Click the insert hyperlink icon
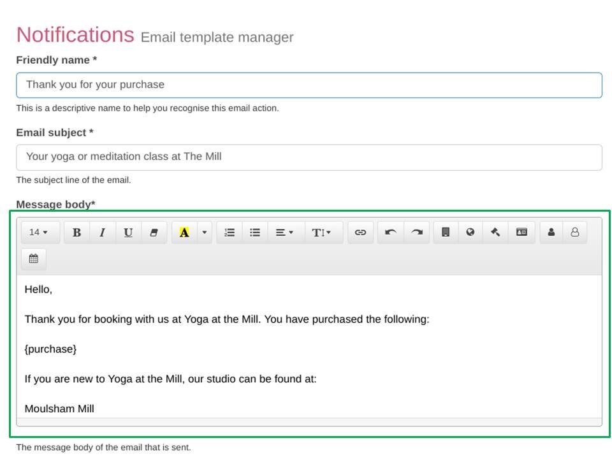The image size is (612, 459). 360,232
